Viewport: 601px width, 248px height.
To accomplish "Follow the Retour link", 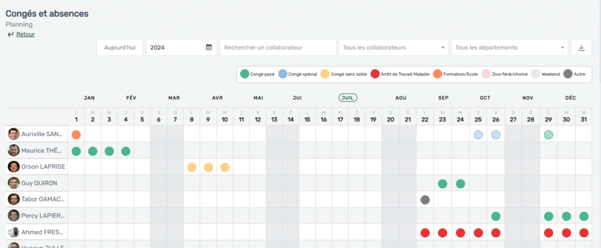I will [25, 35].
